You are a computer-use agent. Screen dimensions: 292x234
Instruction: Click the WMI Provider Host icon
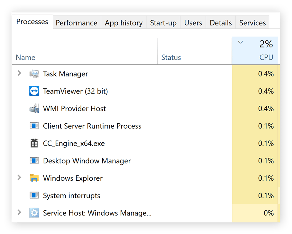[34, 108]
